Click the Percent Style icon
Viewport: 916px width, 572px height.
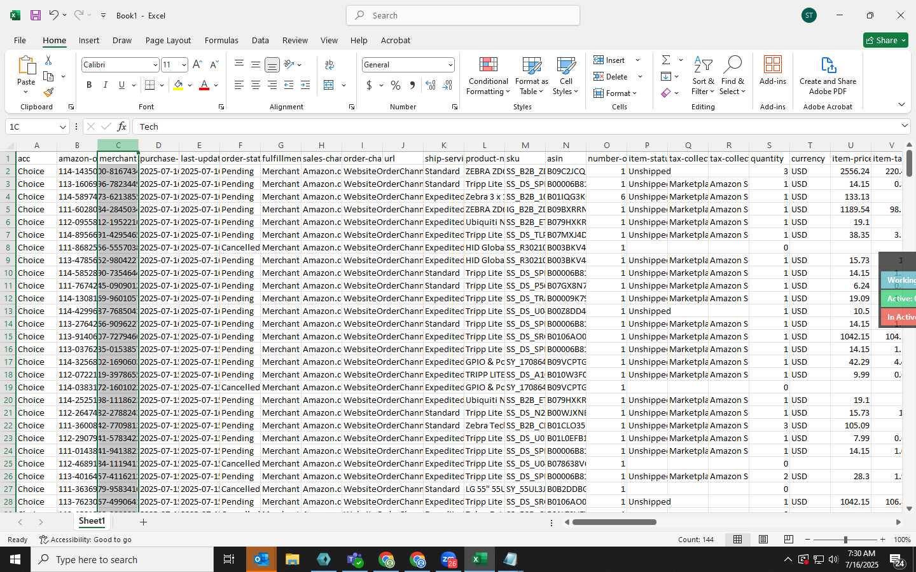coord(396,85)
